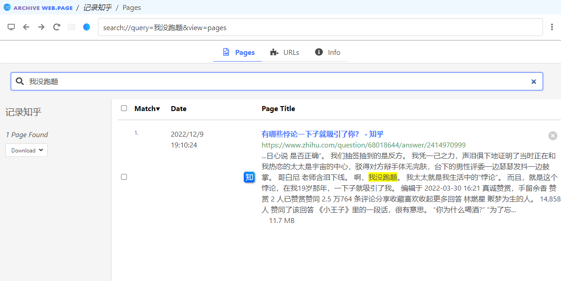Clear the search with the X icon

click(534, 81)
